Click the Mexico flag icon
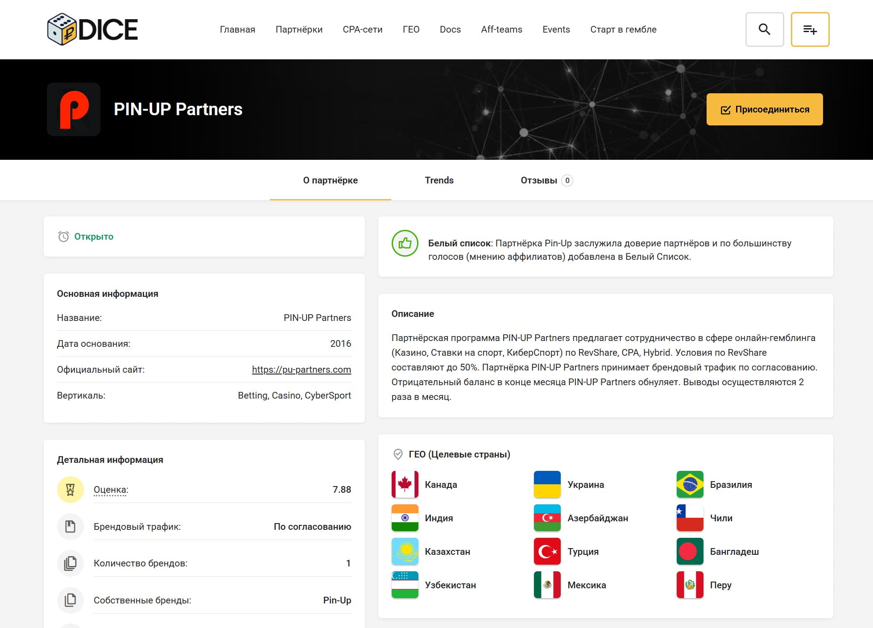 point(547,585)
